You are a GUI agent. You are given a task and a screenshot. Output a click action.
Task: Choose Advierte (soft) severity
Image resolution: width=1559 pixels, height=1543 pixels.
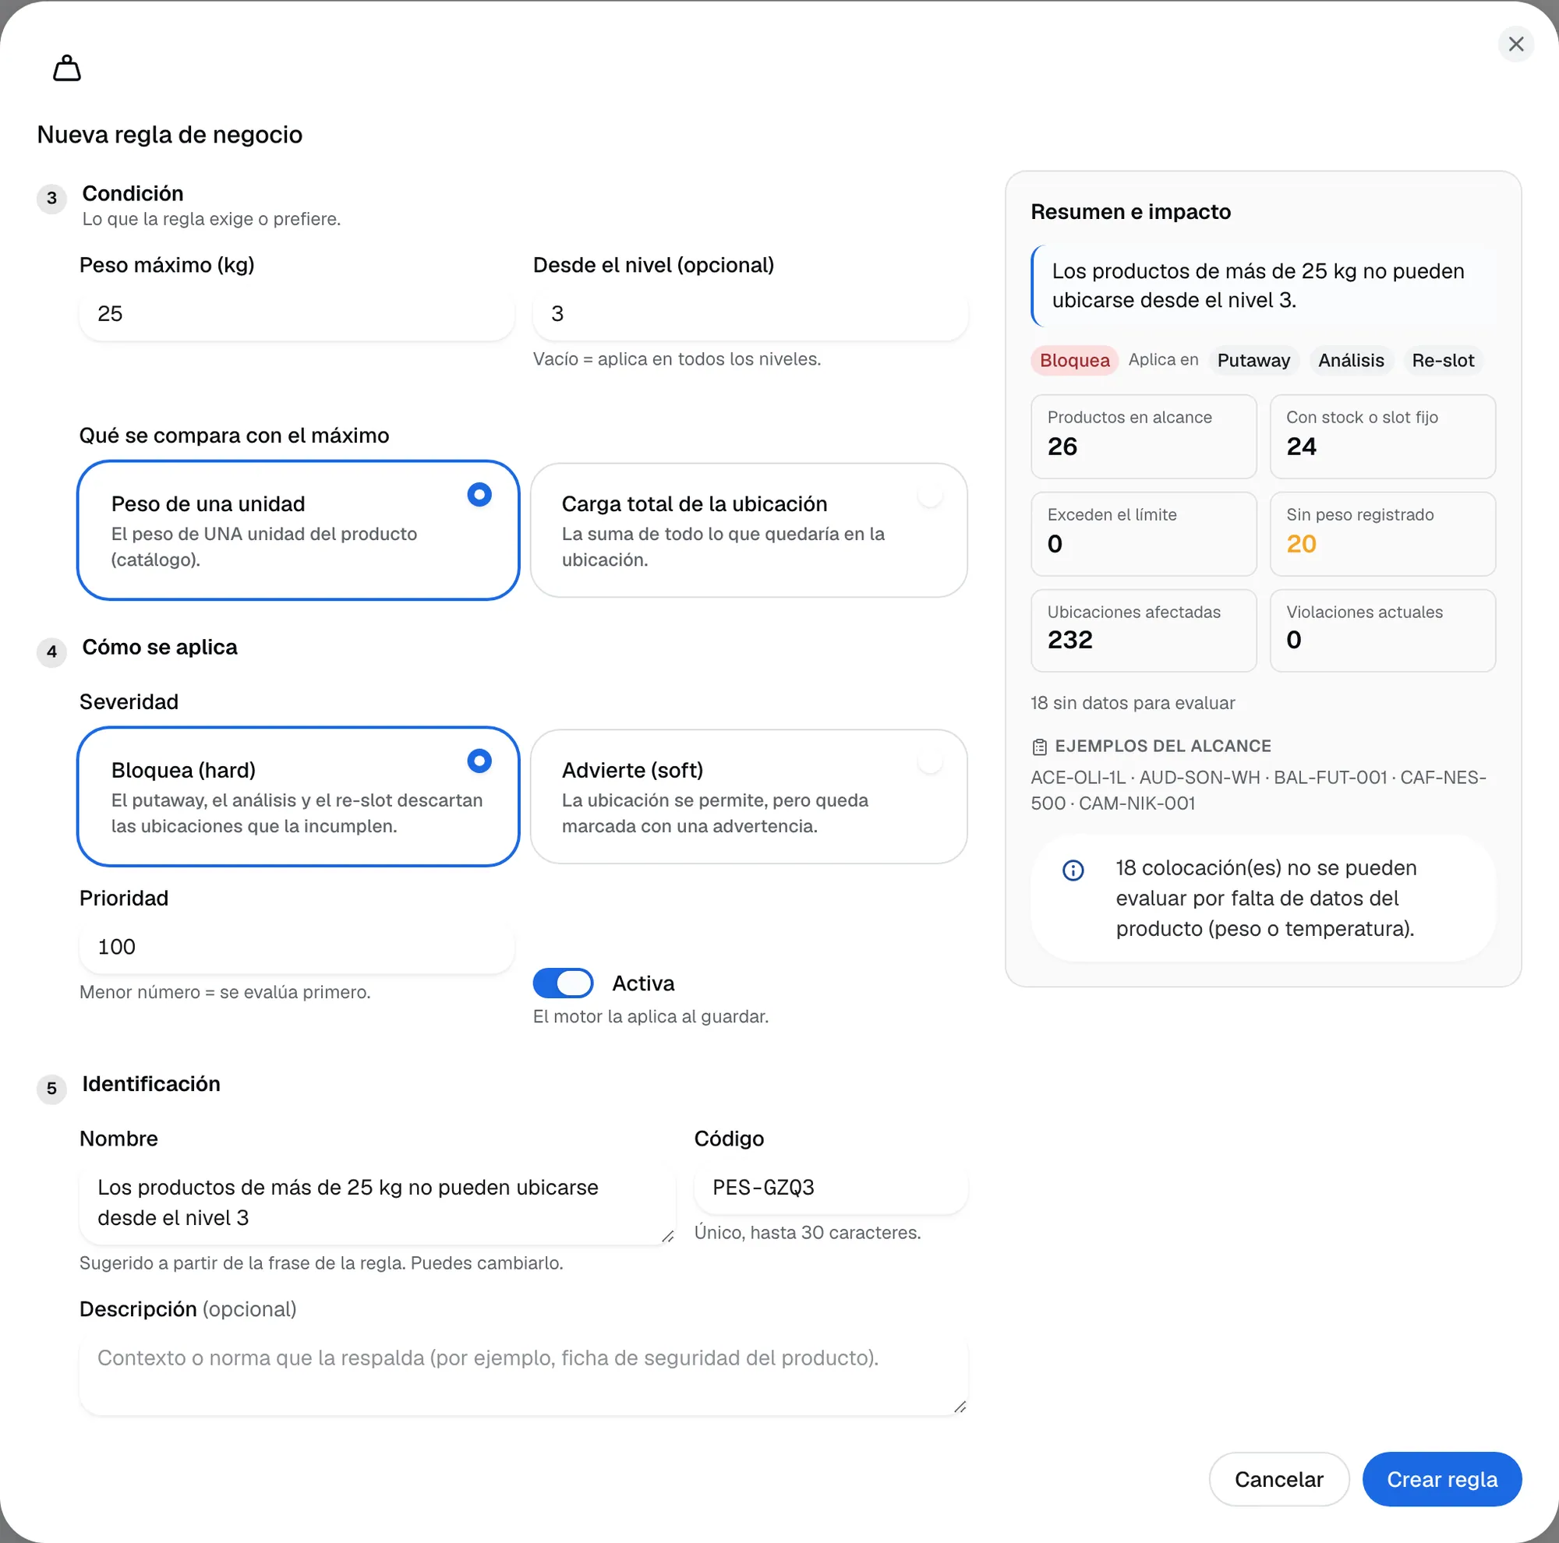coord(748,796)
